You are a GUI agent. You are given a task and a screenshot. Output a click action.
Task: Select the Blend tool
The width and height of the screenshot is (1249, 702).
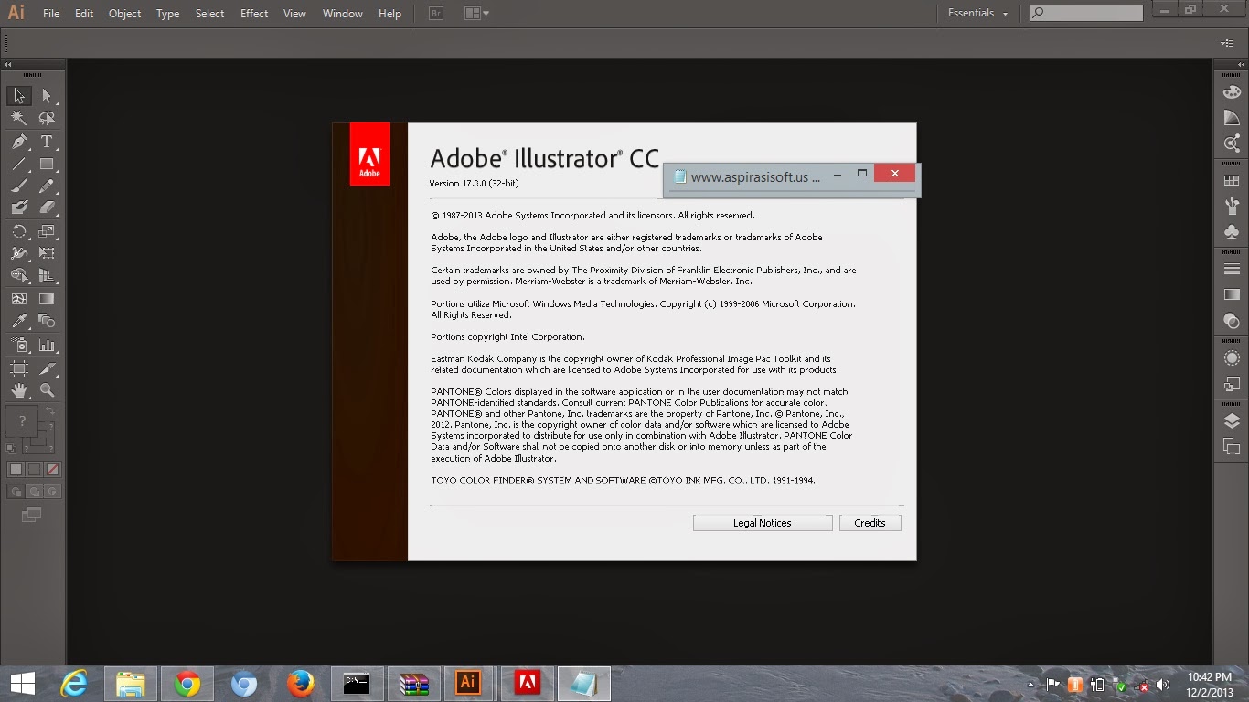tap(47, 321)
